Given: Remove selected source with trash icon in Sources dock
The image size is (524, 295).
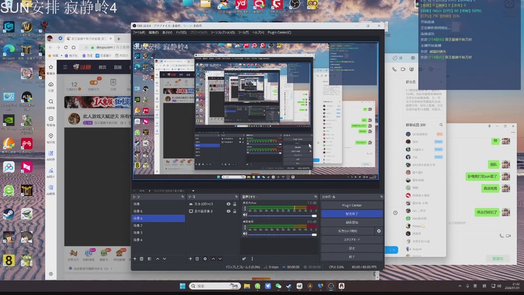Looking at the screenshot, I should pos(197,259).
